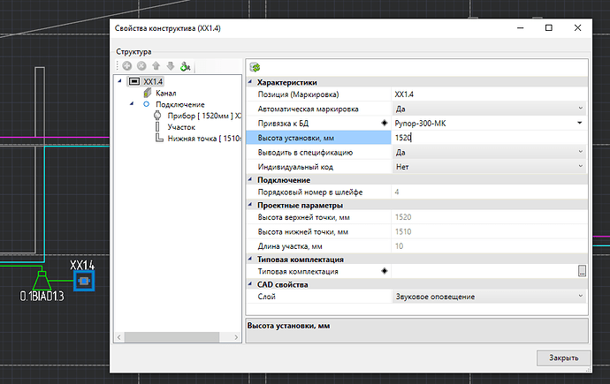This screenshot has height=384, width=610.
Task: Collapse the Характеристики section
Action: pos(250,82)
